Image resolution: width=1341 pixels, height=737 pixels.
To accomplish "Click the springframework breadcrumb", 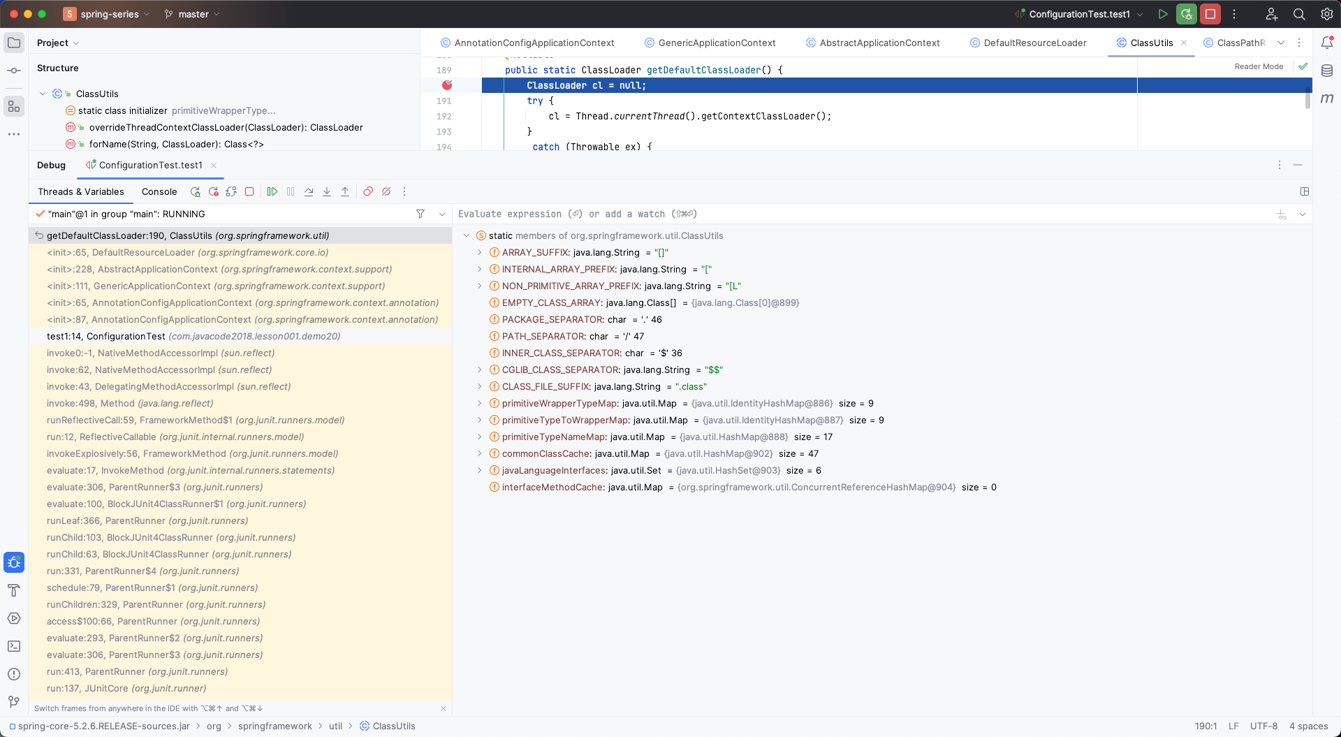I will pyautogui.click(x=274, y=726).
